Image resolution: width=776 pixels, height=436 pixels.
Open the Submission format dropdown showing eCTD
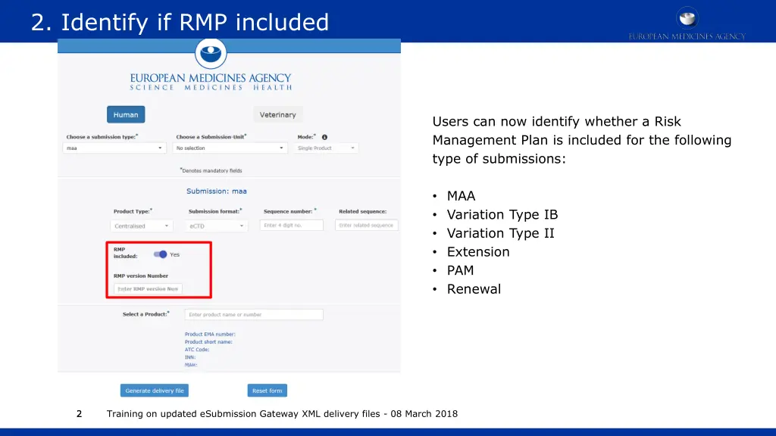216,226
